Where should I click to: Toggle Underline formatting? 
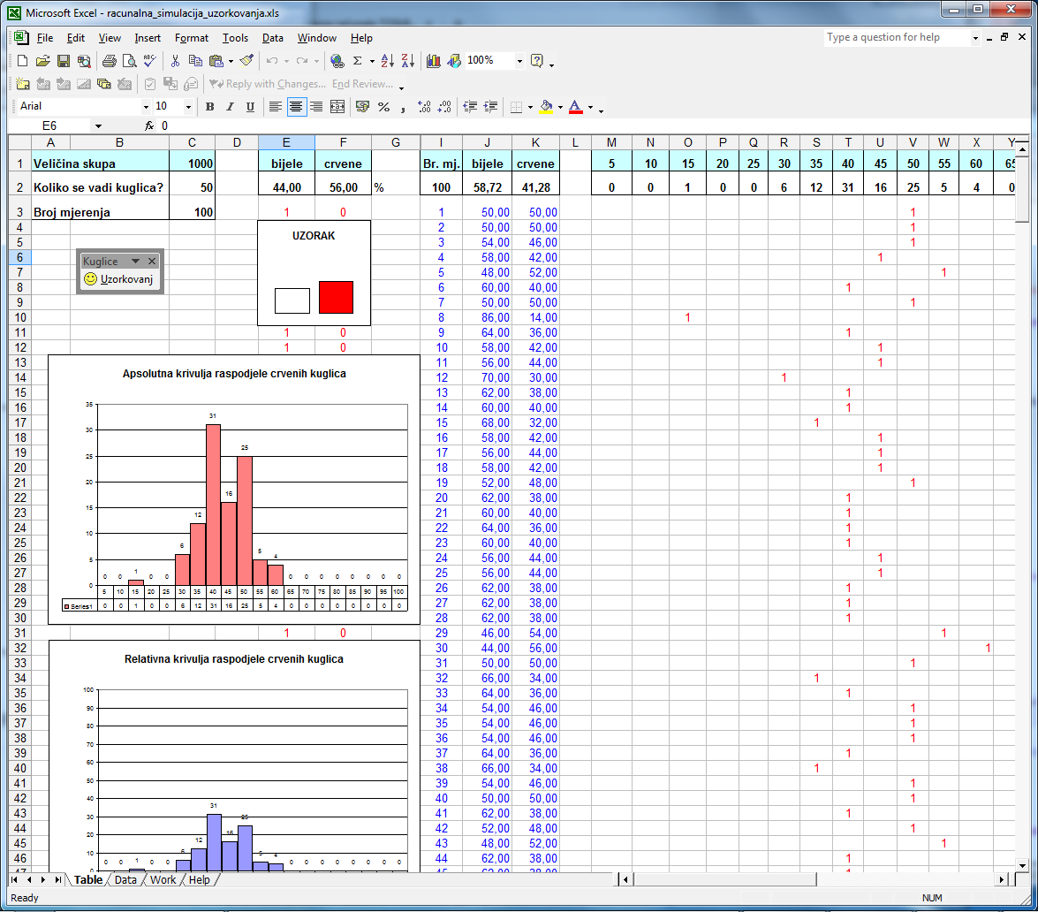point(250,107)
